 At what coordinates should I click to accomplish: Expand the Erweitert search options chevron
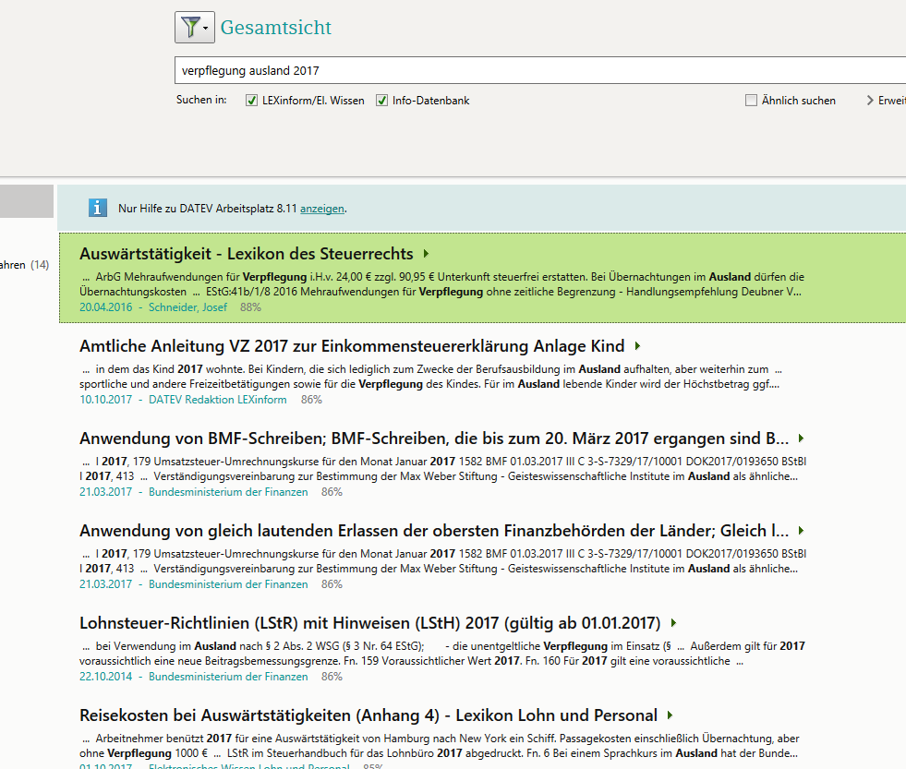click(x=870, y=101)
